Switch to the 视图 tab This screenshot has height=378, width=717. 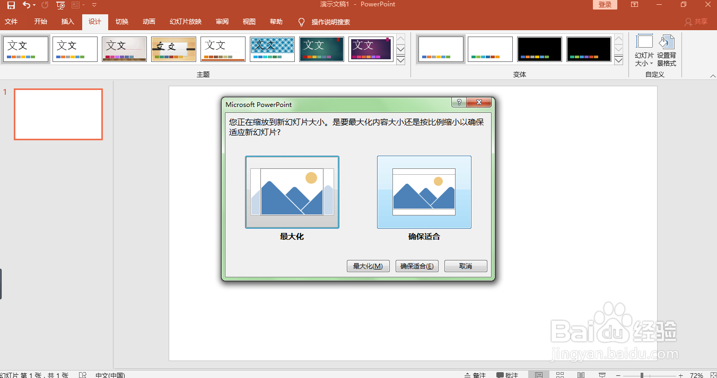pos(249,22)
